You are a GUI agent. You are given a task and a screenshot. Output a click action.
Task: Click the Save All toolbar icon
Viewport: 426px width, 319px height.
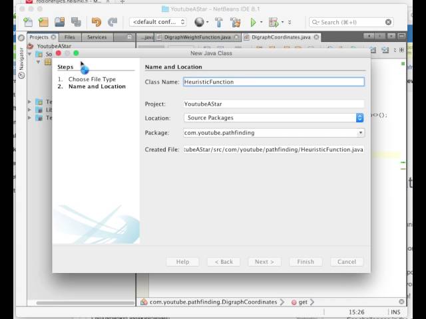(76, 22)
